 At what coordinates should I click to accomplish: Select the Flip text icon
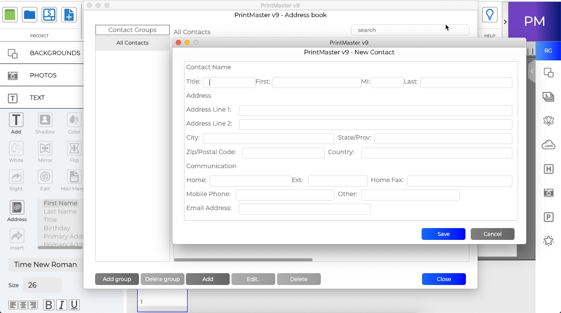pyautogui.click(x=74, y=148)
